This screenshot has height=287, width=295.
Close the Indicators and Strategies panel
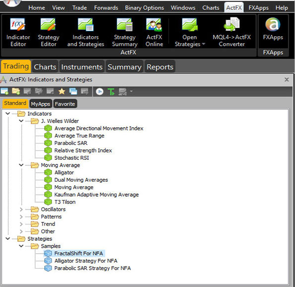[x=287, y=80]
